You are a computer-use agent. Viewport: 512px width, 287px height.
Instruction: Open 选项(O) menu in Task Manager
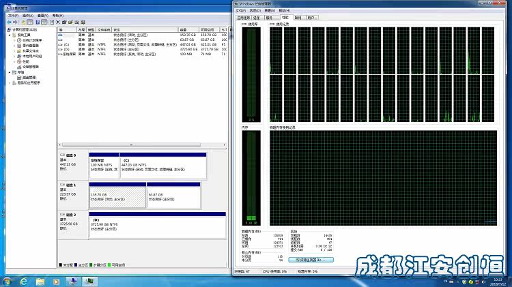[255, 10]
